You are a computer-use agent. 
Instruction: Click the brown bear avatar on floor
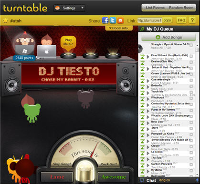click(x=85, y=99)
